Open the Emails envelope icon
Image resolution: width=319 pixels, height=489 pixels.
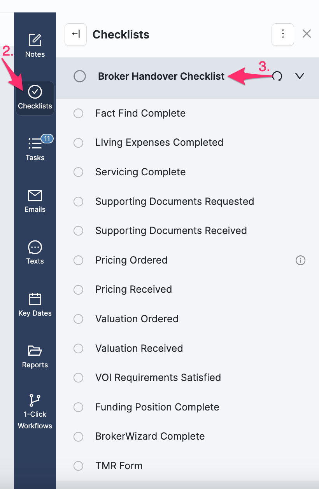pos(35,195)
